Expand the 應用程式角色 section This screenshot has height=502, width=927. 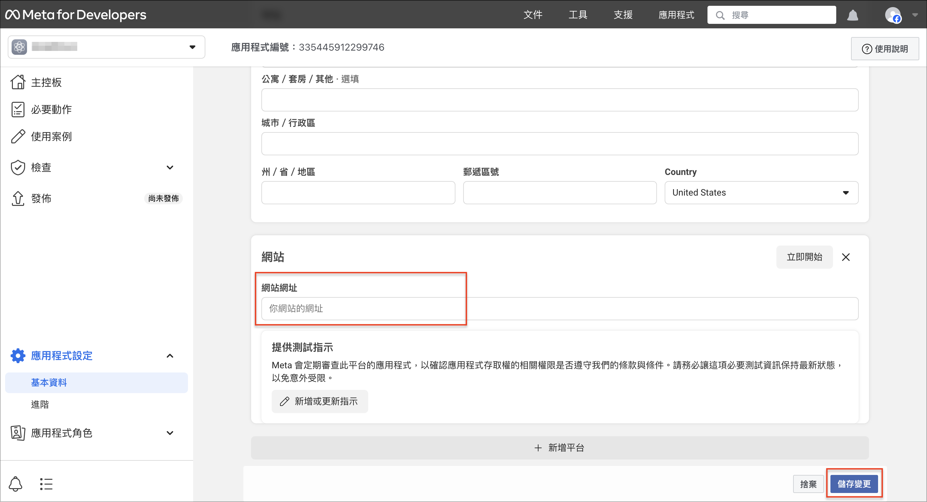[170, 433]
